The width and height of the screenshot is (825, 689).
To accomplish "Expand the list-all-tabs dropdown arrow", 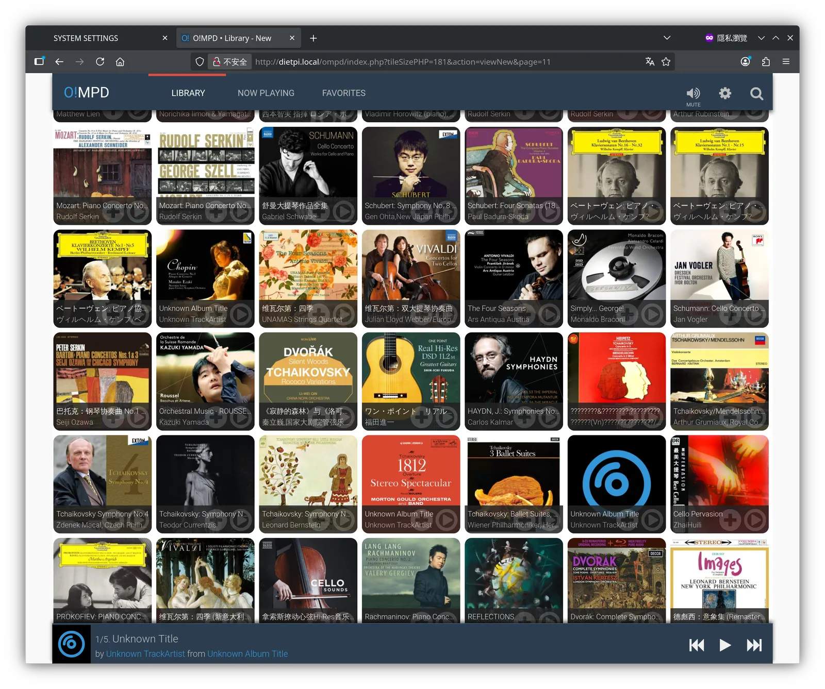I will tap(667, 38).
